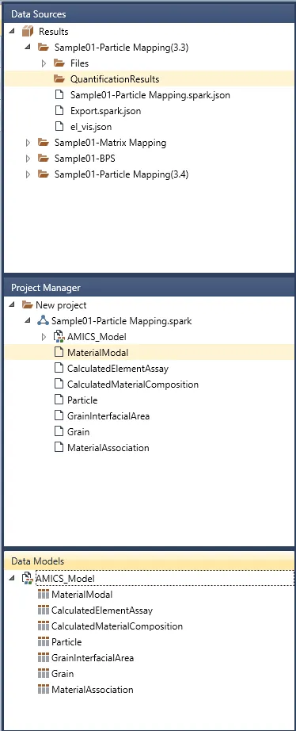
Task: Click the Data Models panel header
Action: coord(149,561)
